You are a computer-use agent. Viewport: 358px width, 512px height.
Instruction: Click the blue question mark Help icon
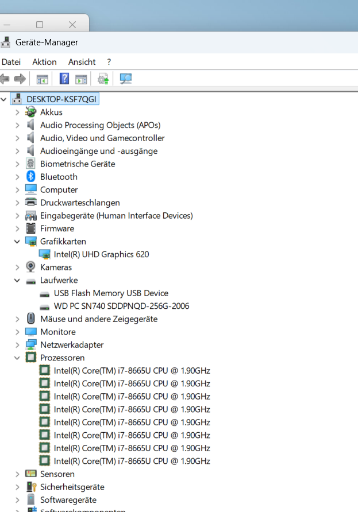coord(64,79)
